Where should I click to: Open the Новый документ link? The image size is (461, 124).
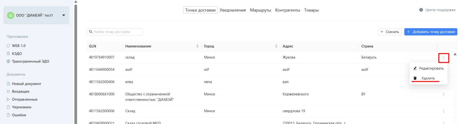(27, 84)
